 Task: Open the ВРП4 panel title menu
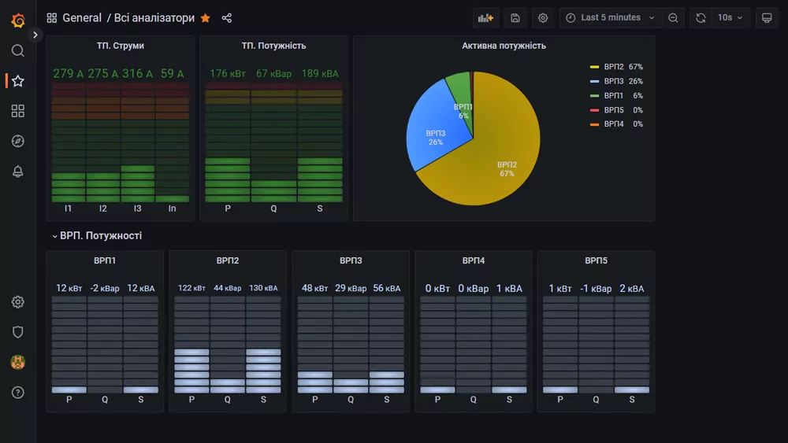pyautogui.click(x=474, y=260)
